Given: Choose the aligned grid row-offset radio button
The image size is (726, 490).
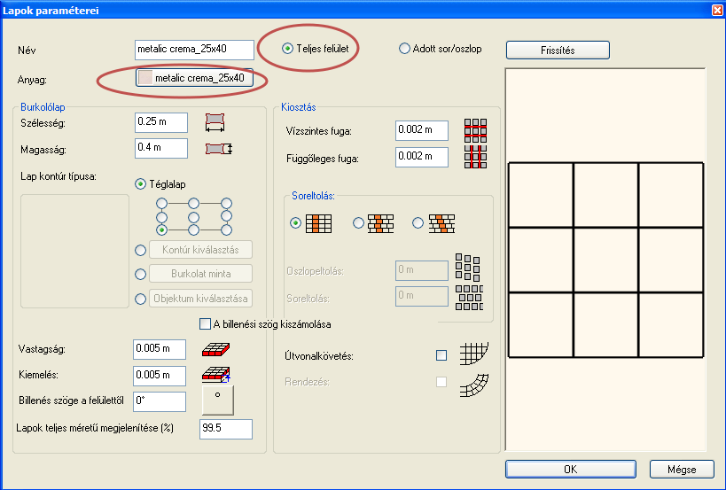Looking at the screenshot, I should click(295, 223).
